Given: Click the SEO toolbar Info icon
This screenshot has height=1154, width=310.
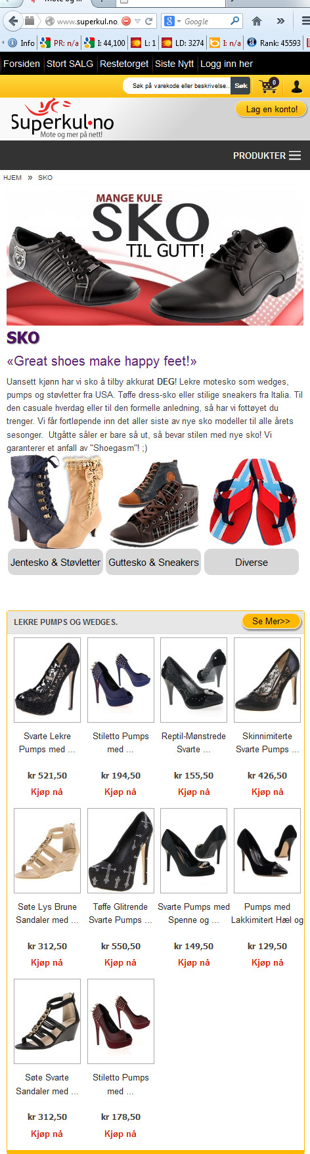Looking at the screenshot, I should [x=12, y=43].
